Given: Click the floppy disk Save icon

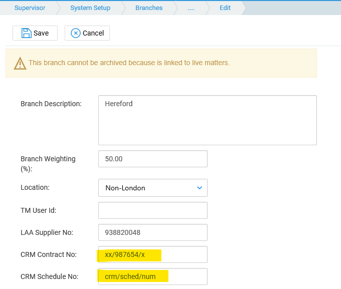Looking at the screenshot, I should click(26, 33).
